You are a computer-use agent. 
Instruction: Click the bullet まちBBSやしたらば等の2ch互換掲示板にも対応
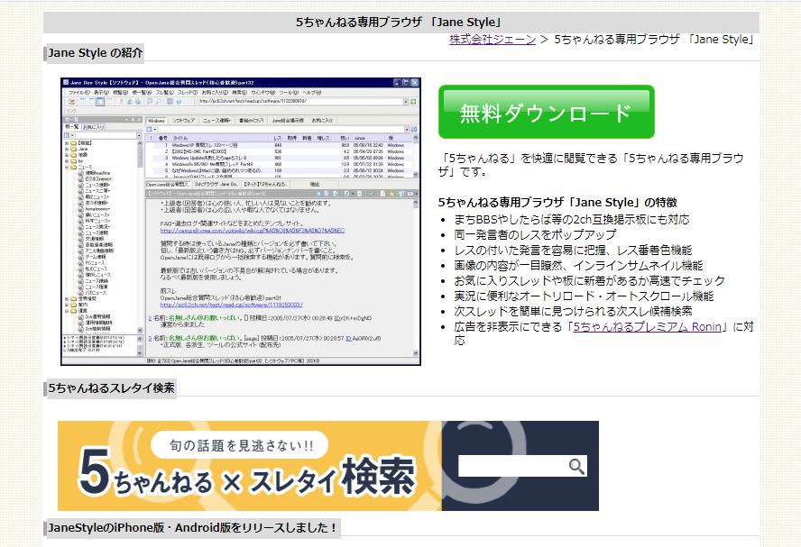click(x=572, y=219)
